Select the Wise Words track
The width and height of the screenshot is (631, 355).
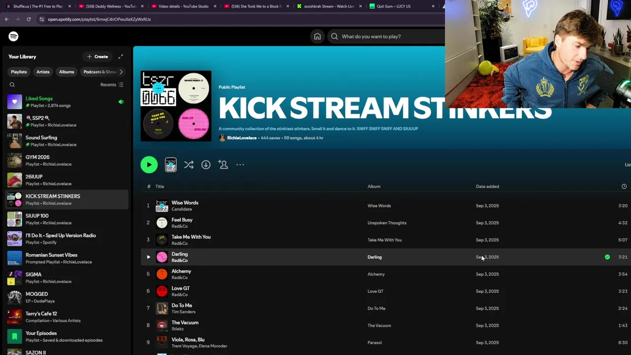pyautogui.click(x=185, y=203)
